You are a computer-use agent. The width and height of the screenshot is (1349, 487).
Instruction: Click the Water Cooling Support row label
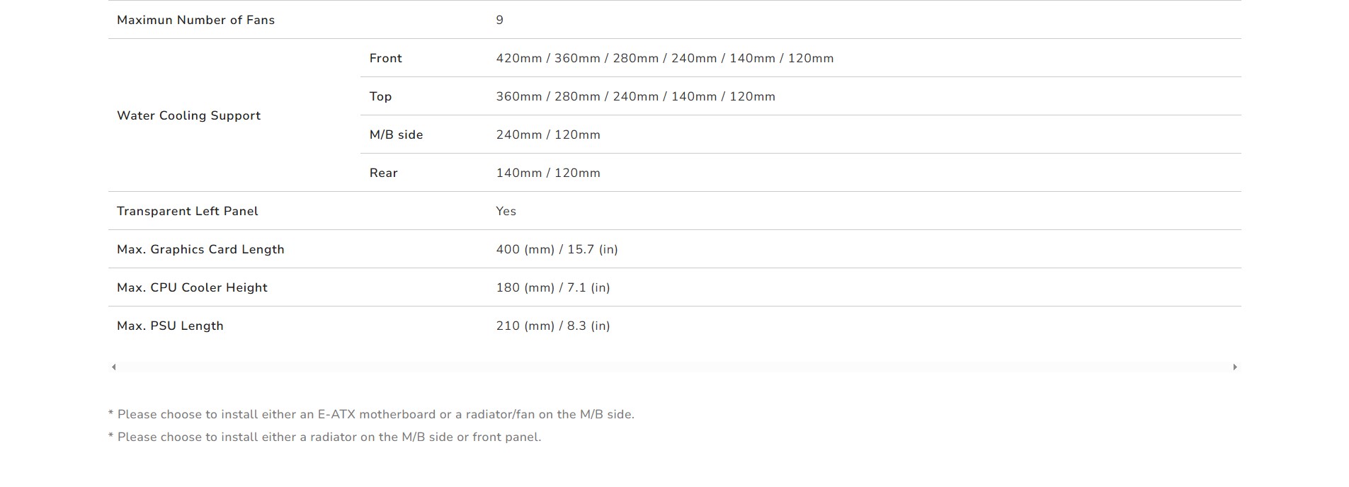click(188, 115)
